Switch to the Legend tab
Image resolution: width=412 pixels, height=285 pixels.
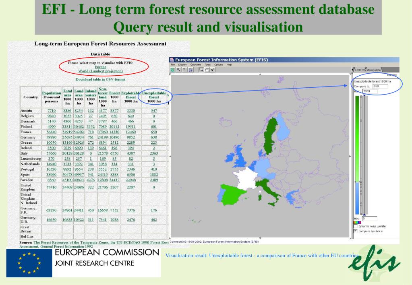point(360,70)
